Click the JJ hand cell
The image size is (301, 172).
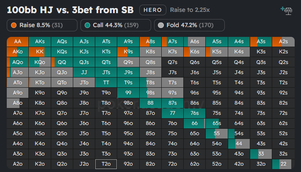pos(84,72)
